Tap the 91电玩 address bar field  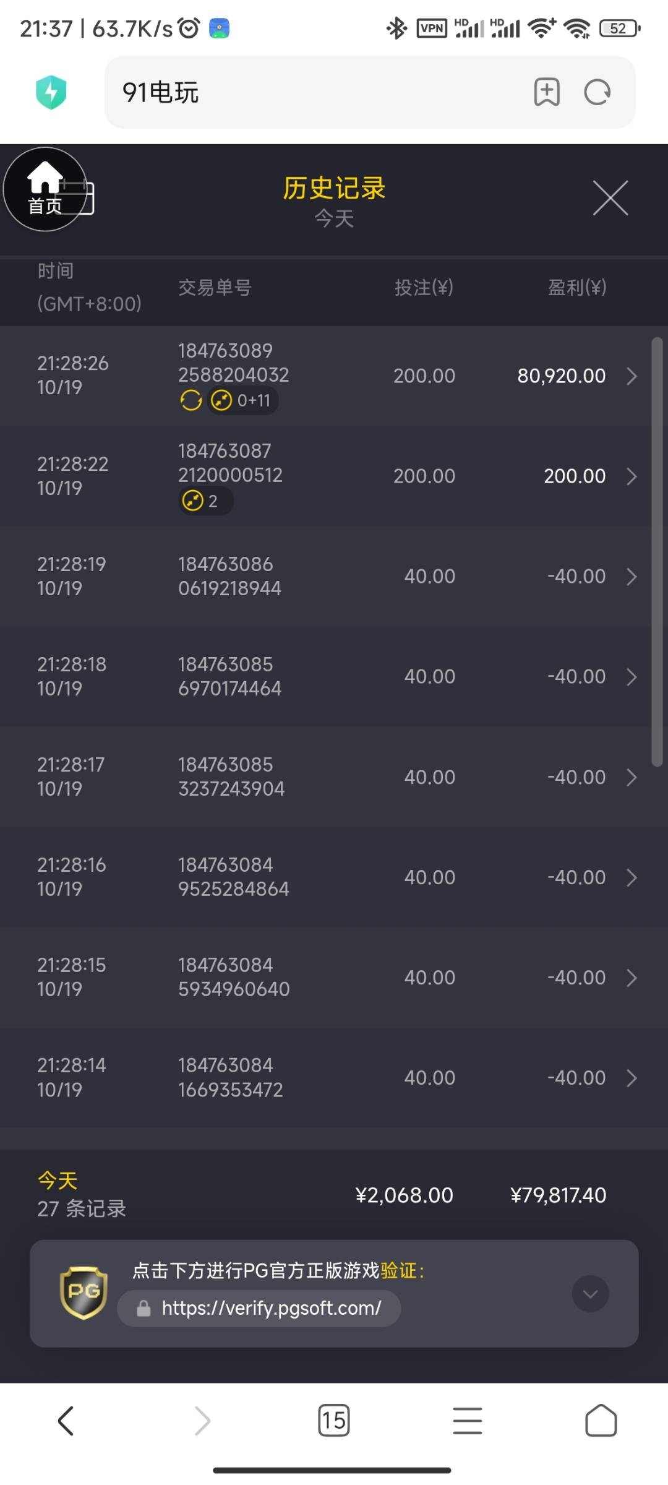pyautogui.click(x=309, y=92)
